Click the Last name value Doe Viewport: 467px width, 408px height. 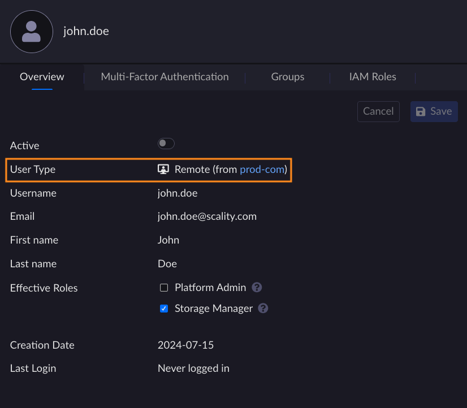click(167, 264)
